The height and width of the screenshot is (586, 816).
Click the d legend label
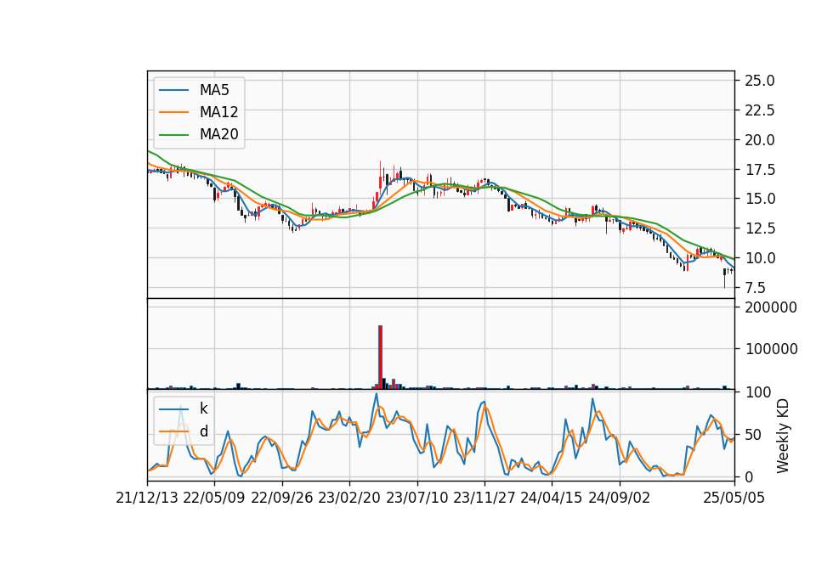click(x=204, y=431)
